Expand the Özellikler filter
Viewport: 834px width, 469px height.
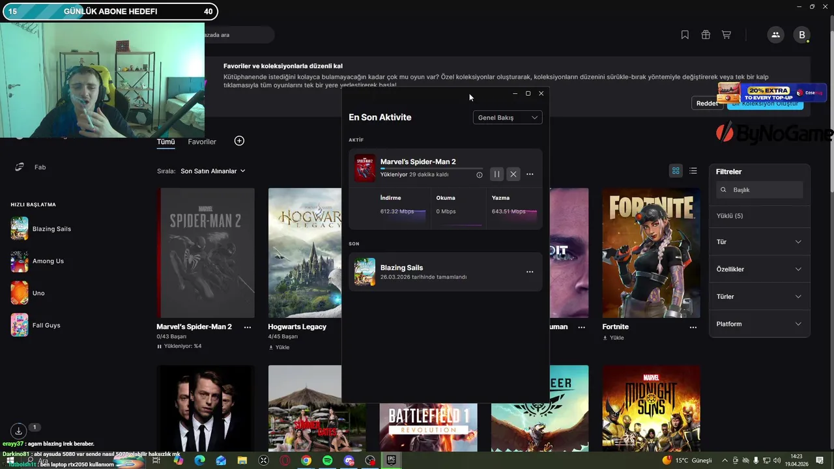click(x=759, y=269)
